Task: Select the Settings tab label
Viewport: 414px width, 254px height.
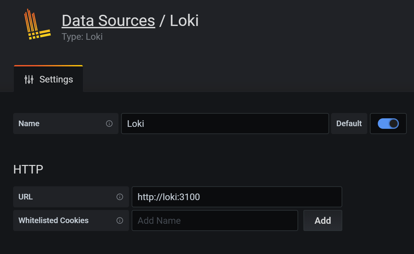Action: (56, 79)
